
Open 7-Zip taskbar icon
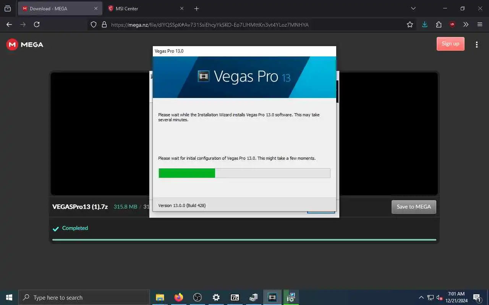pyautogui.click(x=235, y=297)
